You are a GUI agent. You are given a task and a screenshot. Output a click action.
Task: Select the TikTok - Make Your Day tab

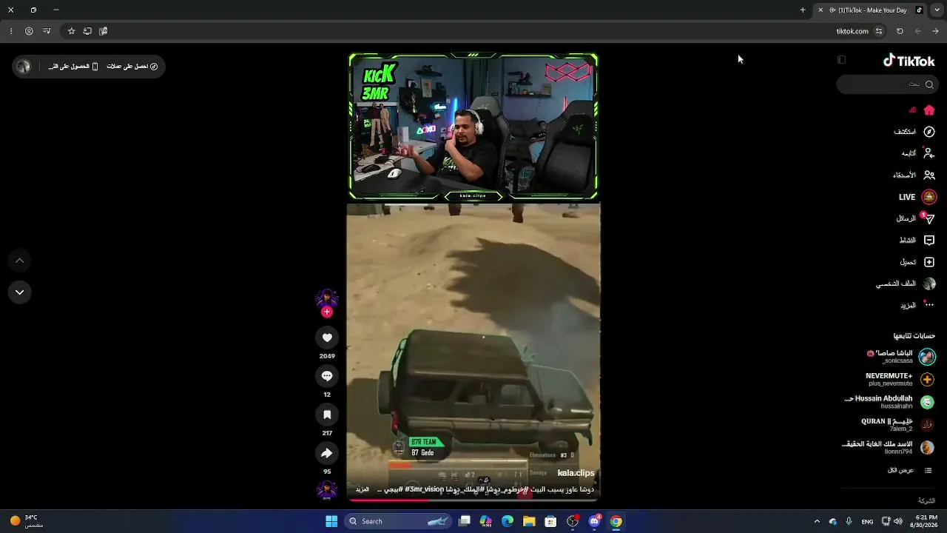click(871, 10)
